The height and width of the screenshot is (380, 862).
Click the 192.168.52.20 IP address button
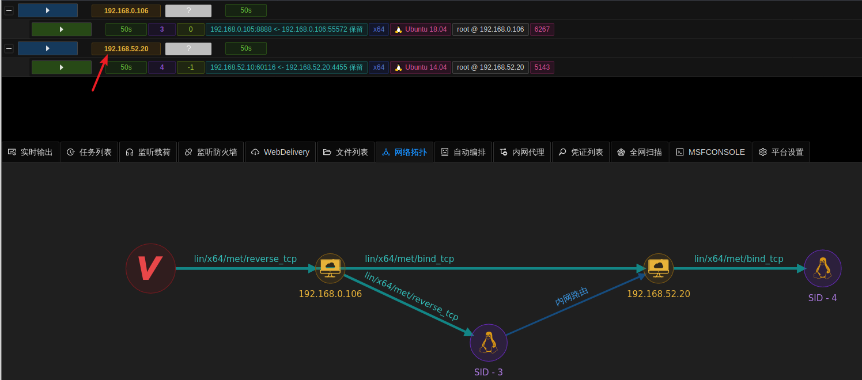126,49
